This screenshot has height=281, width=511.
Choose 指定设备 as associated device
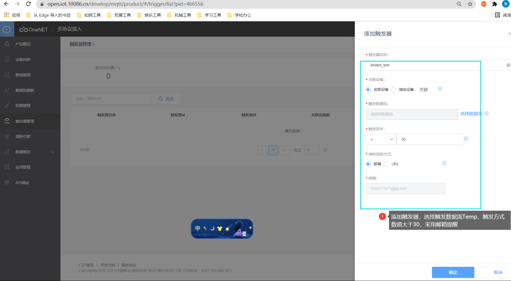click(393, 89)
